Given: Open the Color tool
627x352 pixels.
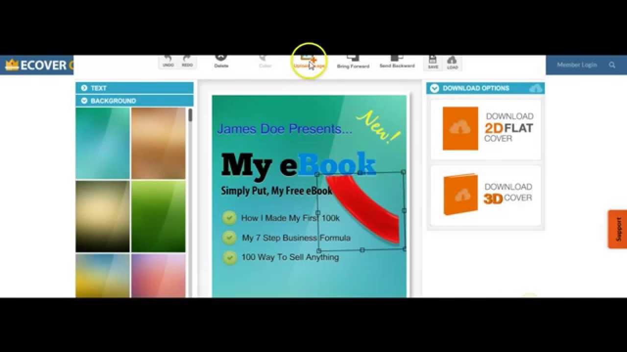Looking at the screenshot, I should [265, 62].
